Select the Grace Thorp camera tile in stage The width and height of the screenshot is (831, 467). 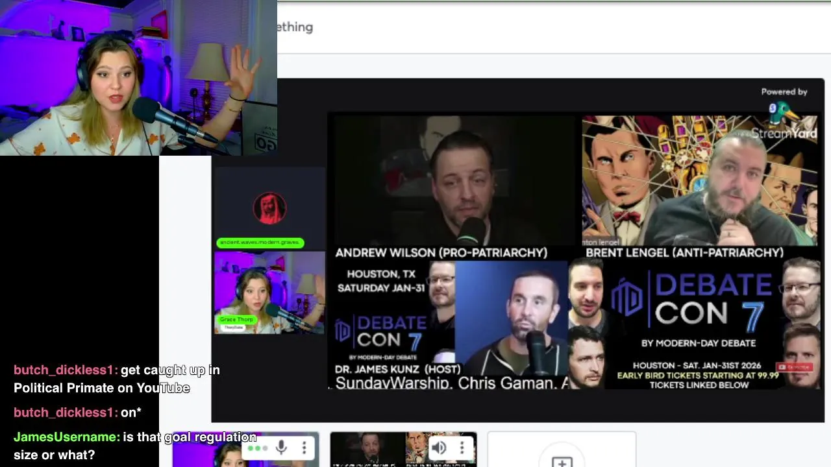coord(269,293)
